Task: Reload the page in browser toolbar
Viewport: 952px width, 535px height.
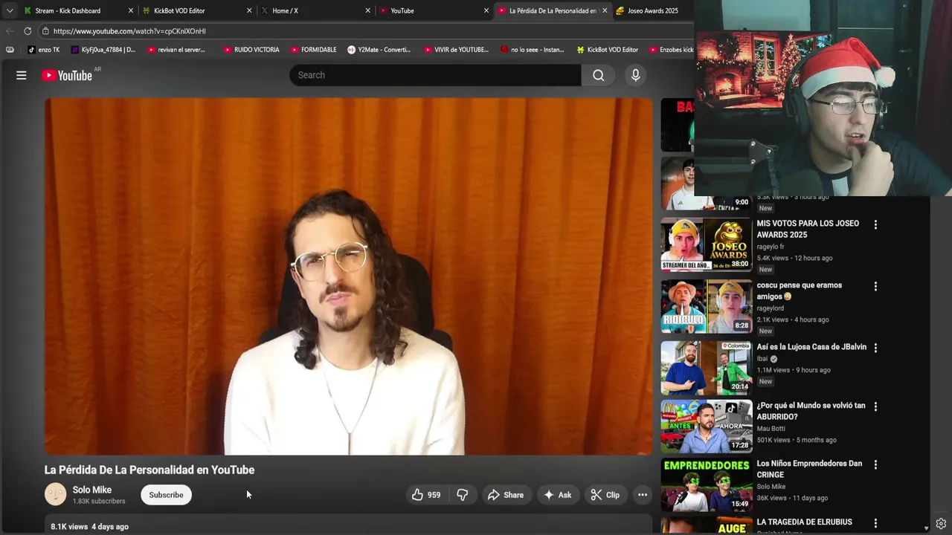Action: (28, 31)
